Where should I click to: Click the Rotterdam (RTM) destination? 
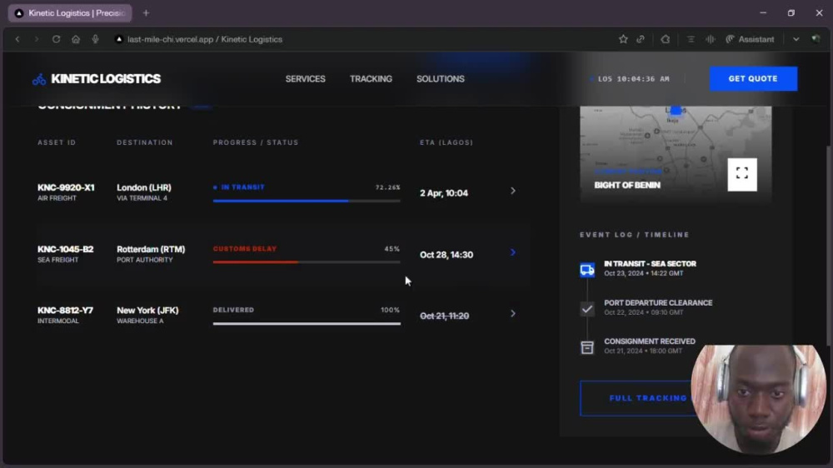click(151, 249)
